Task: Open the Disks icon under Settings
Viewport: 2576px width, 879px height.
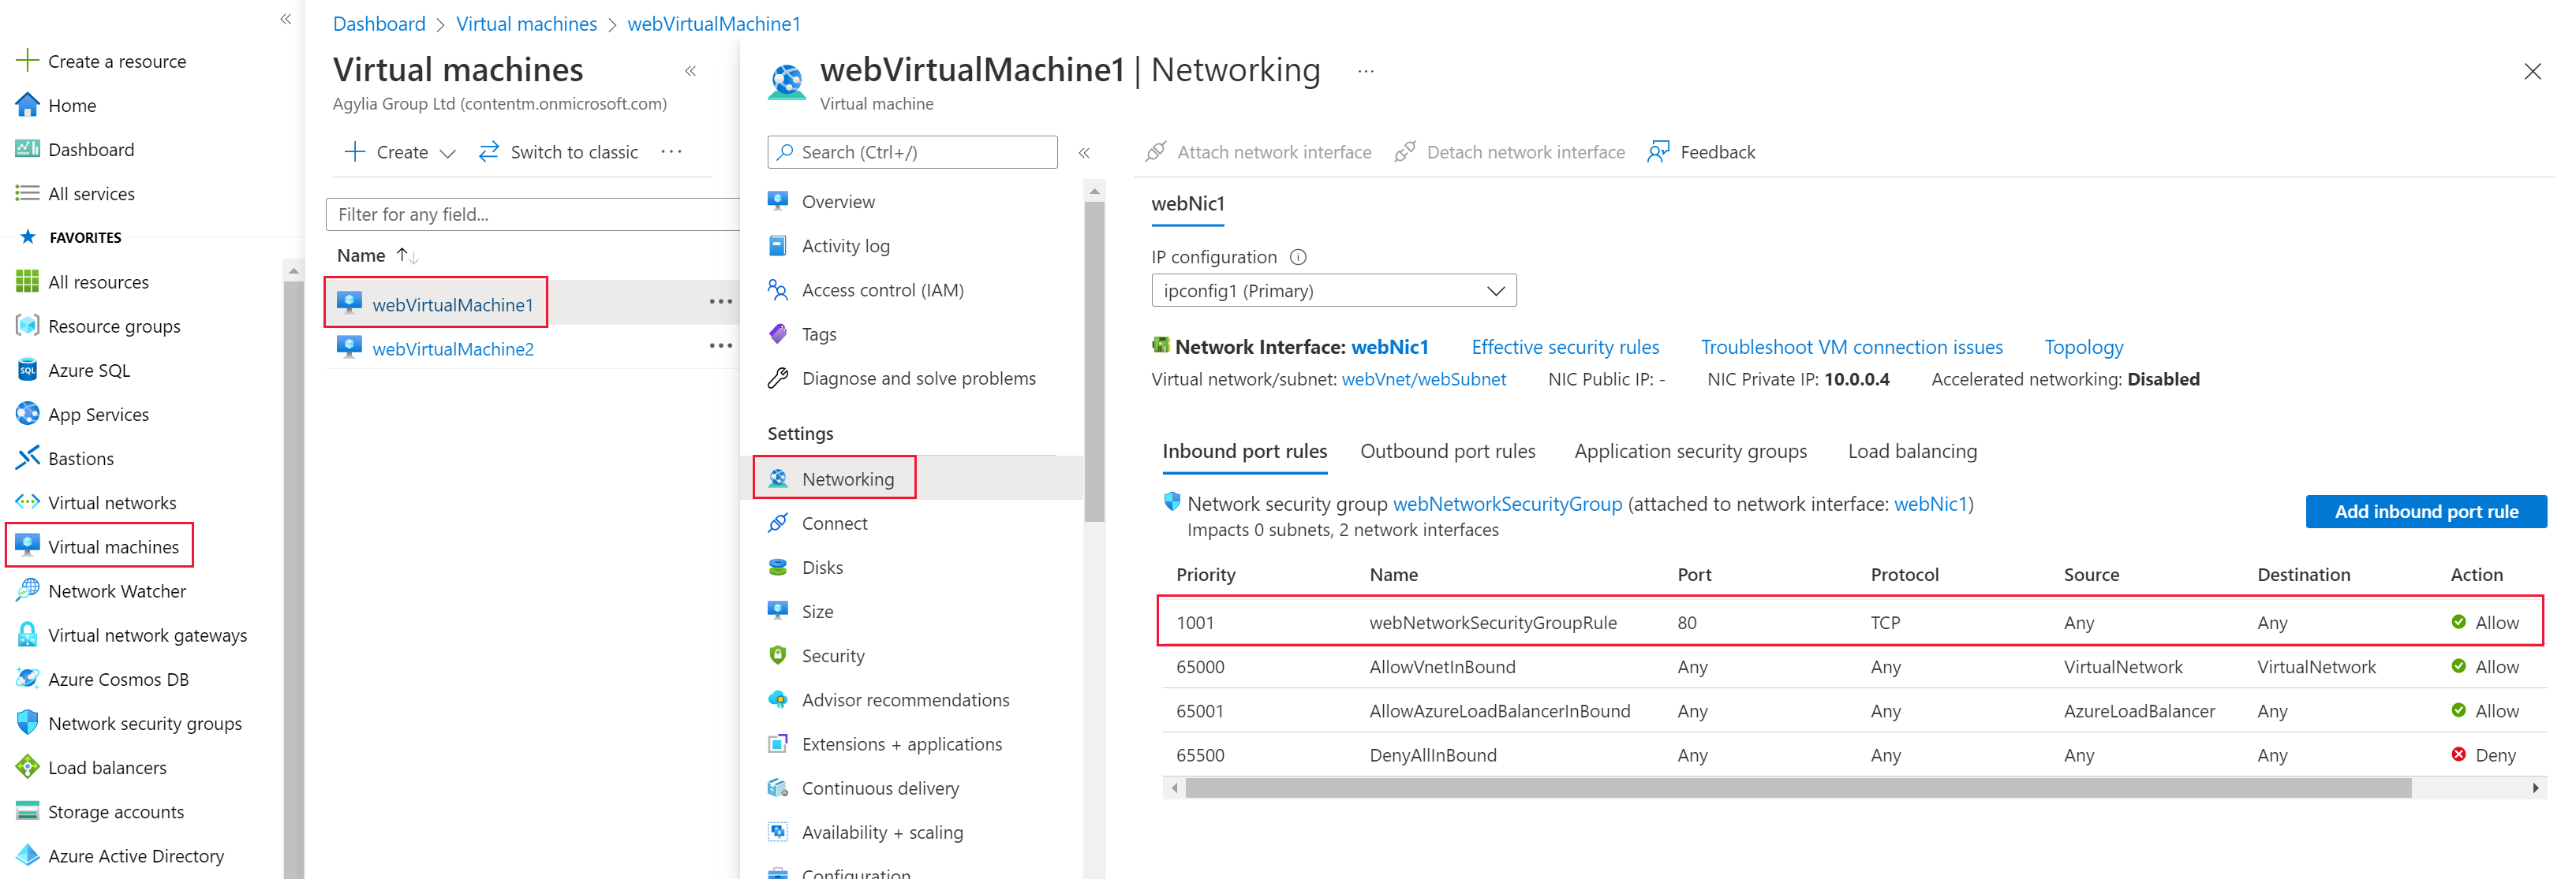Action: pyautogui.click(x=778, y=568)
